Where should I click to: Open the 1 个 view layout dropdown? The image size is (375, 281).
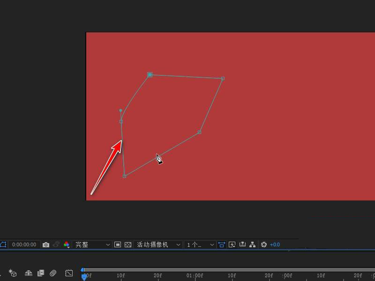(x=200, y=244)
